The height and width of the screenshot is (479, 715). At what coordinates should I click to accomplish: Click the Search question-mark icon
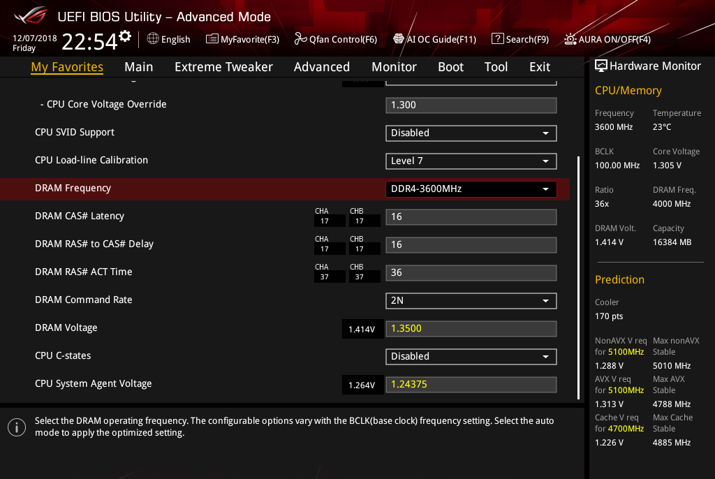tap(497, 39)
